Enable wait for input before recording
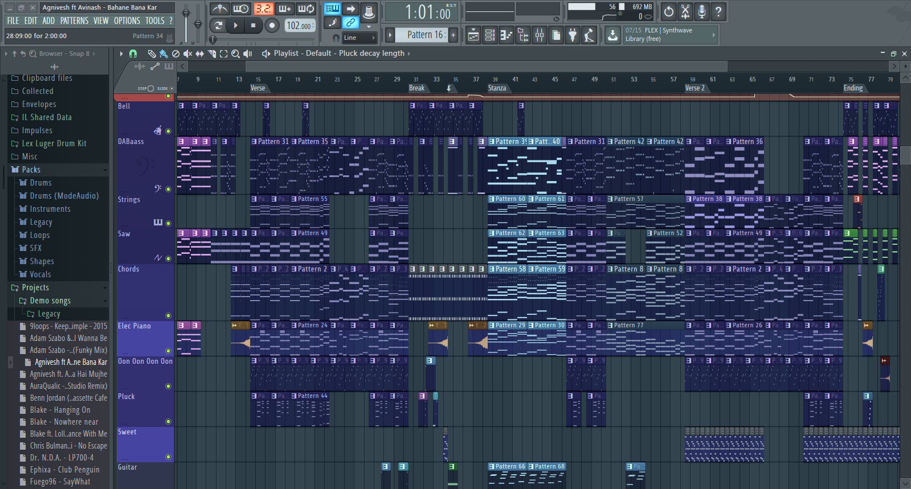Image resolution: width=911 pixels, height=489 pixels. 241,9
